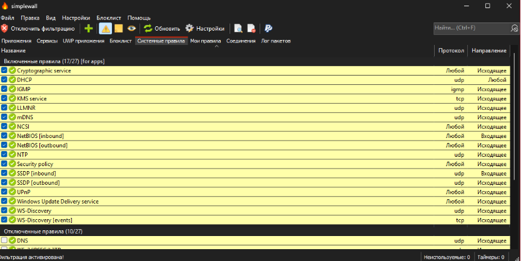This screenshot has height=261, width=521.
Task: Collapse the Отключенные правила (10/27) group
Action: point(43,231)
